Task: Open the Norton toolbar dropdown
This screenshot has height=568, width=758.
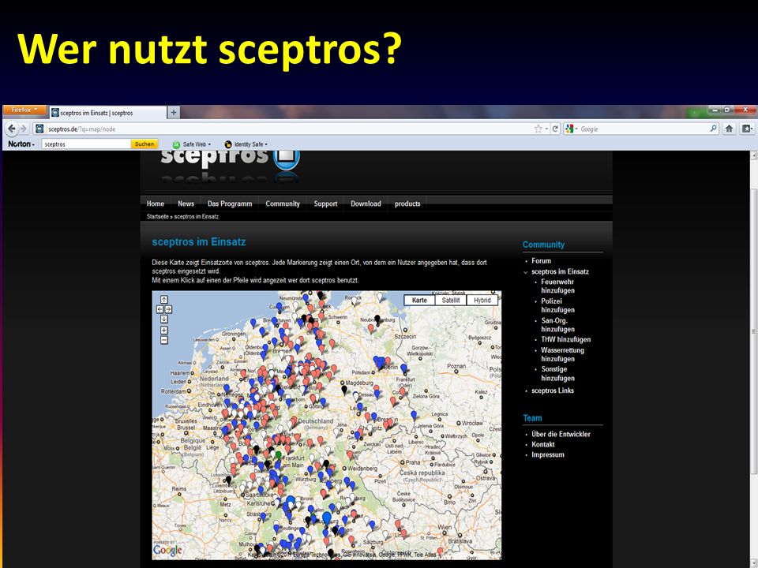Action: [x=21, y=144]
